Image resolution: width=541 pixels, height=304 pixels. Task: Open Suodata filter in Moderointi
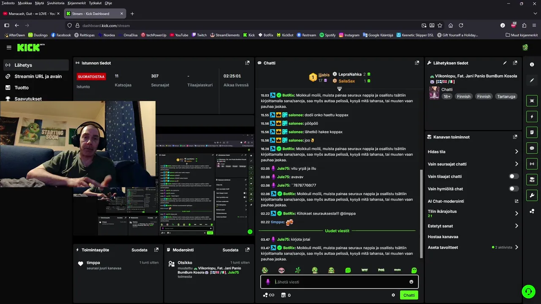(230, 250)
